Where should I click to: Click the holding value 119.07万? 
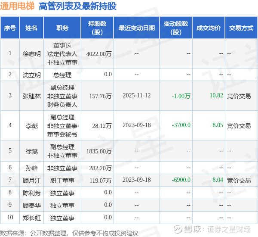(100, 181)
